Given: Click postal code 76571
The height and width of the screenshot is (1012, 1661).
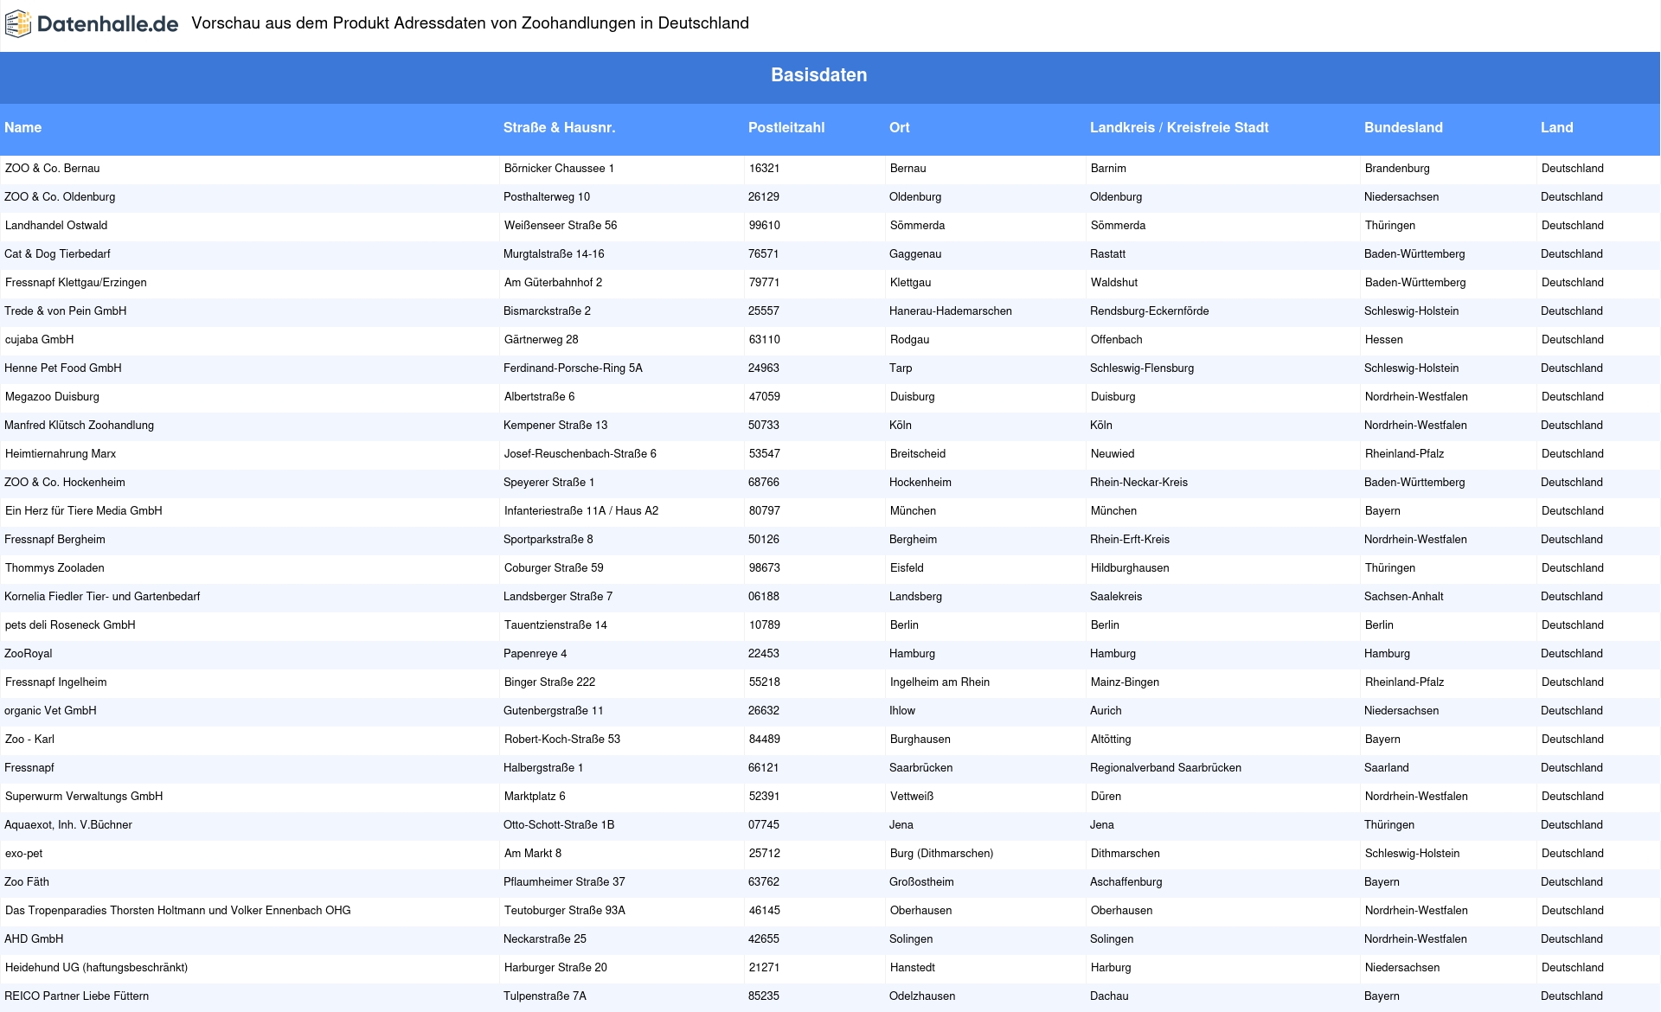Looking at the screenshot, I should 764,254.
